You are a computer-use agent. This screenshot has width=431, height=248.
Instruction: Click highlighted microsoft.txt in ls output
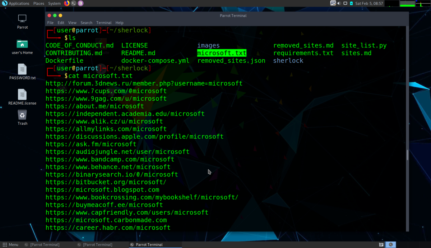[x=222, y=53]
